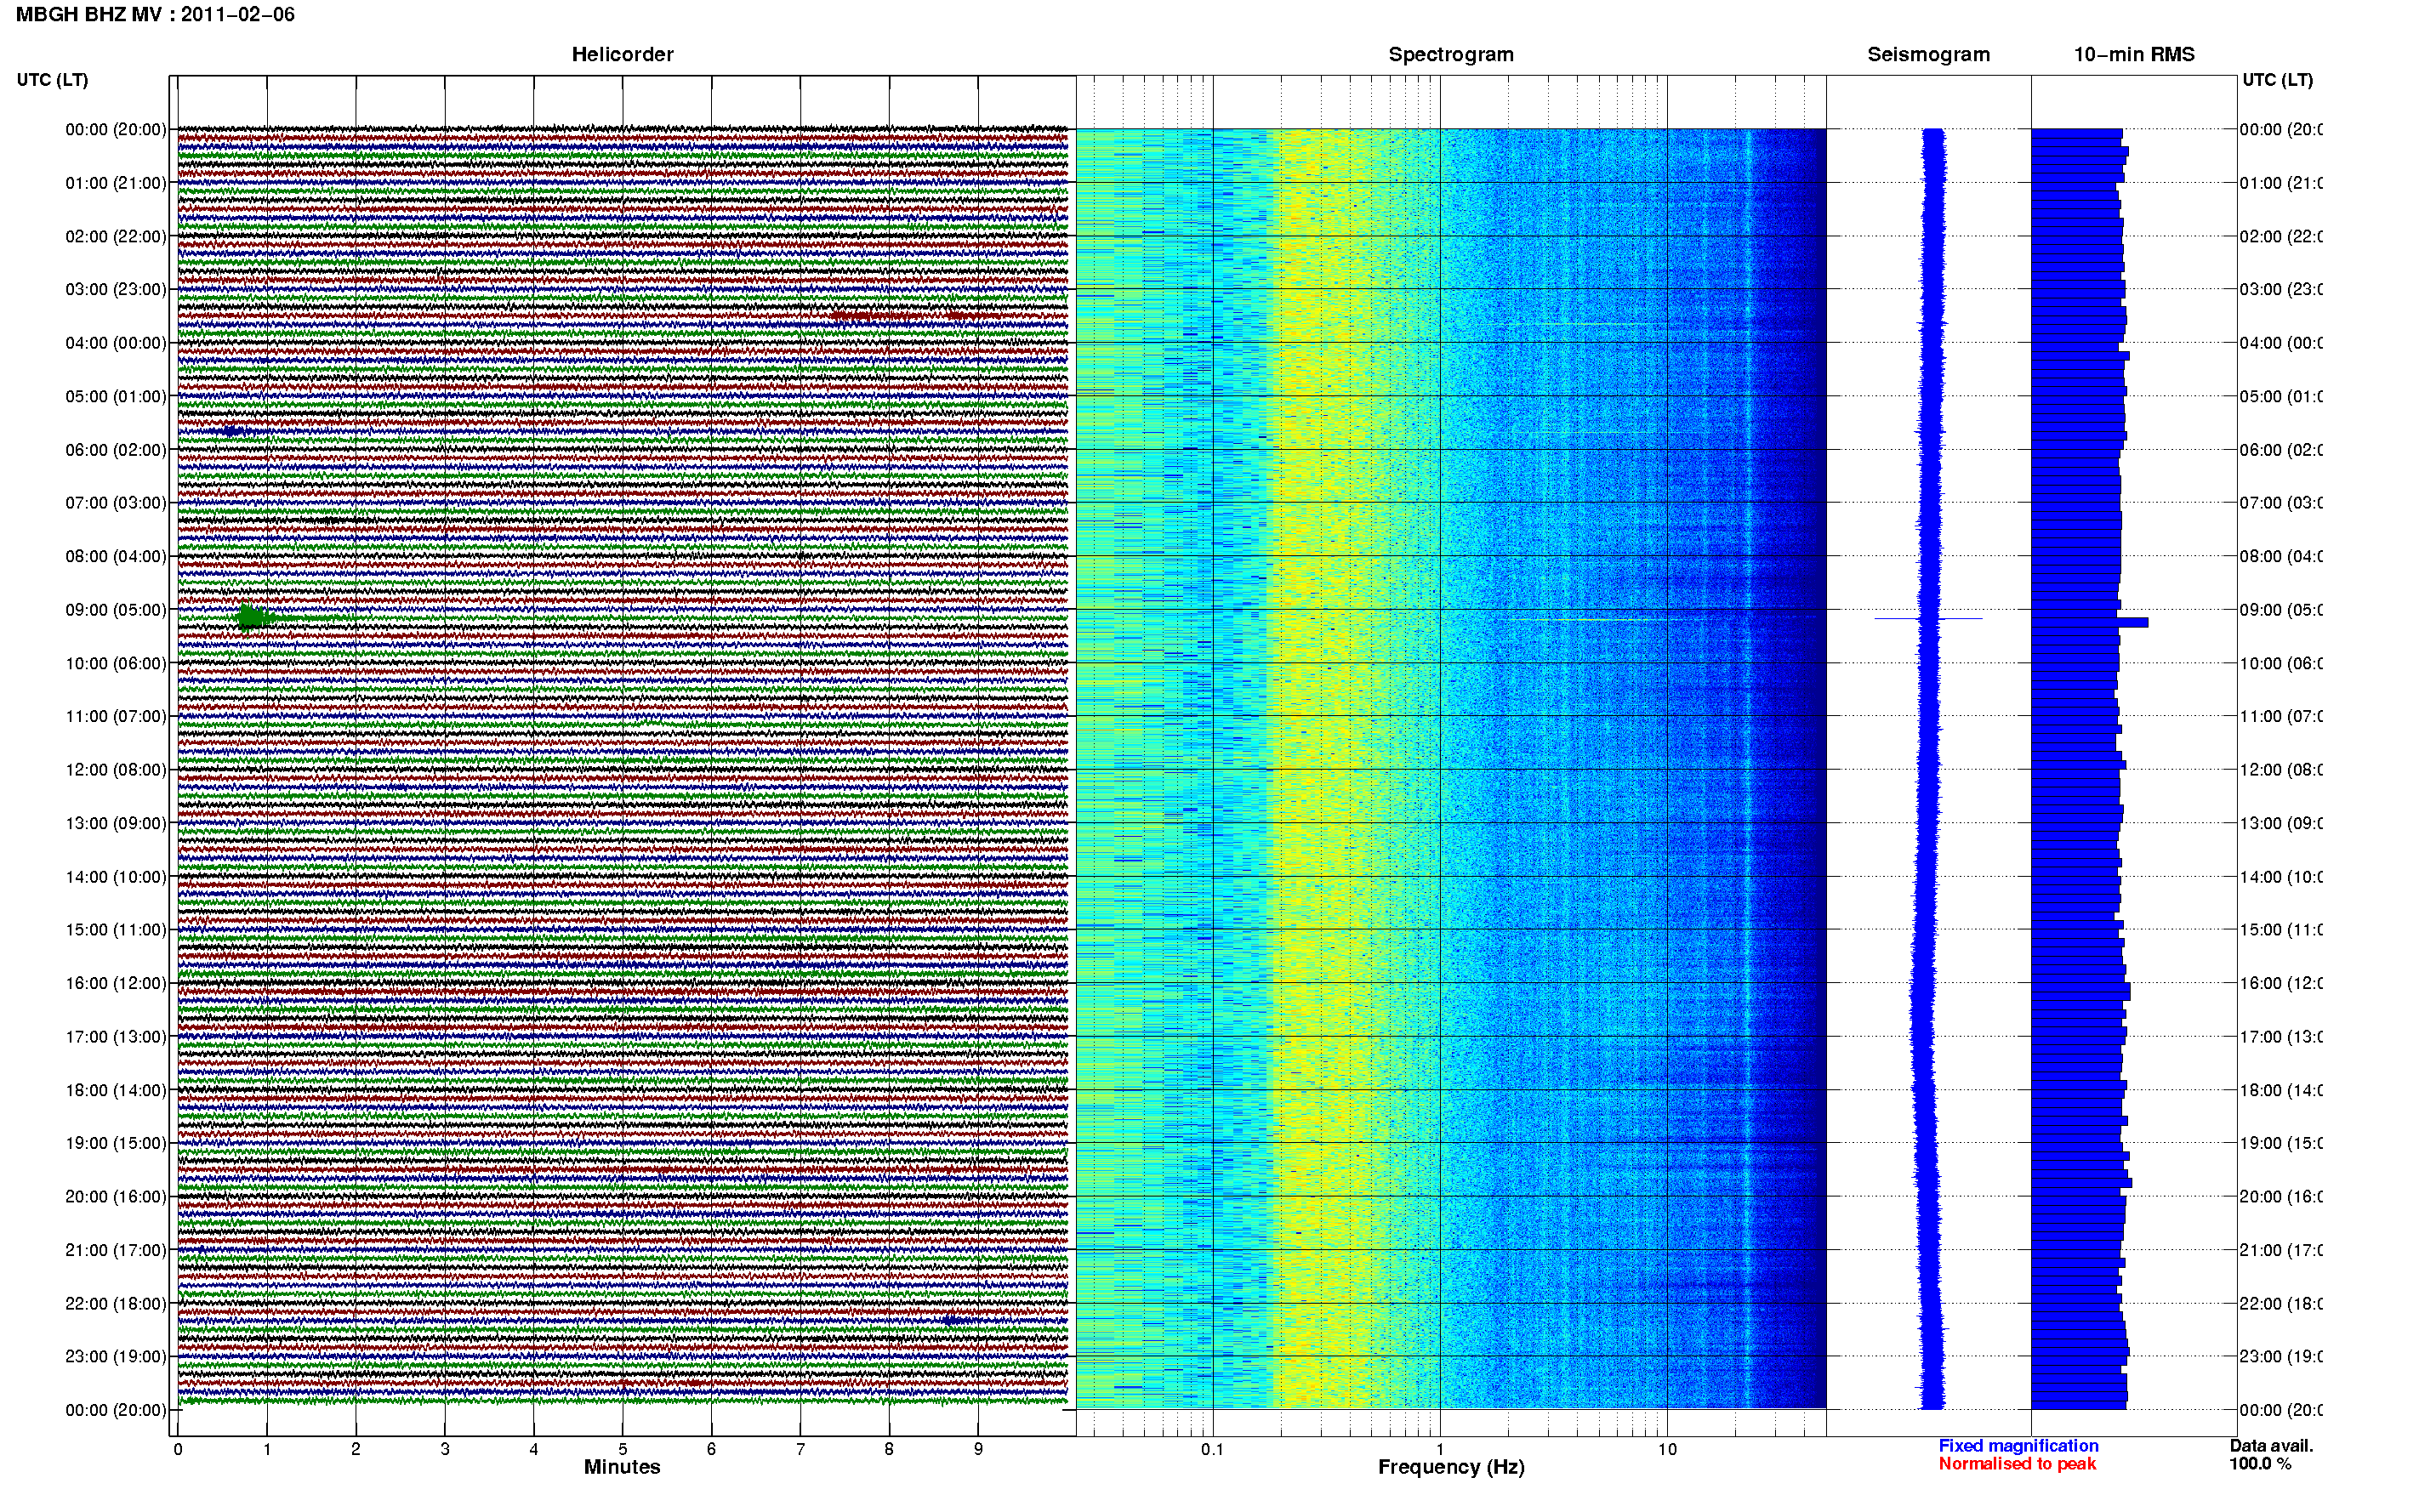Click the left 02:00 (22:00) time label

[116, 236]
